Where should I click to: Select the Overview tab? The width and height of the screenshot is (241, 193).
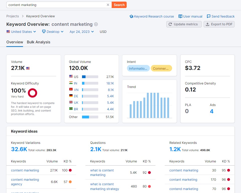pos(15,42)
